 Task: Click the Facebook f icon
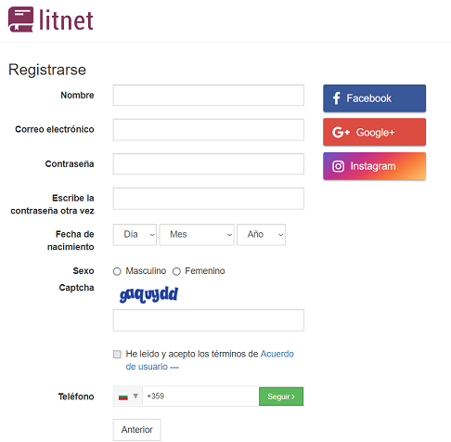click(x=337, y=98)
